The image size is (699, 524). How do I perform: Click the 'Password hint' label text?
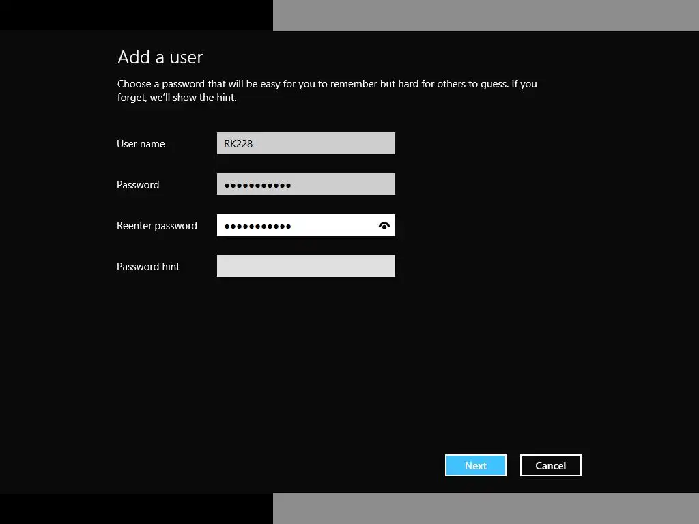pos(148,267)
